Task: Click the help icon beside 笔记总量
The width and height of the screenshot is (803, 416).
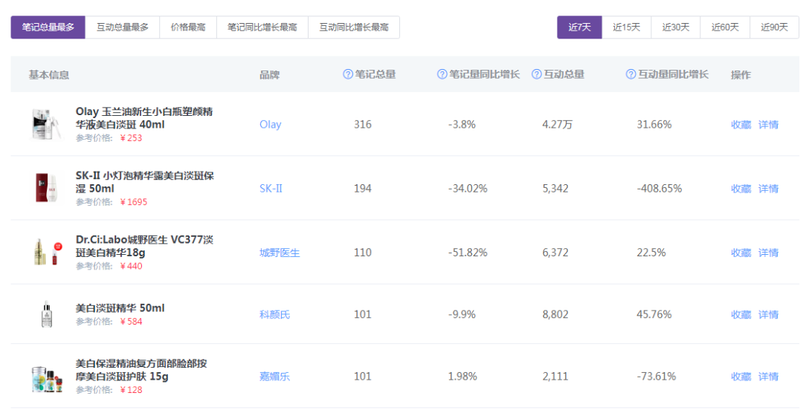Action: pyautogui.click(x=348, y=74)
